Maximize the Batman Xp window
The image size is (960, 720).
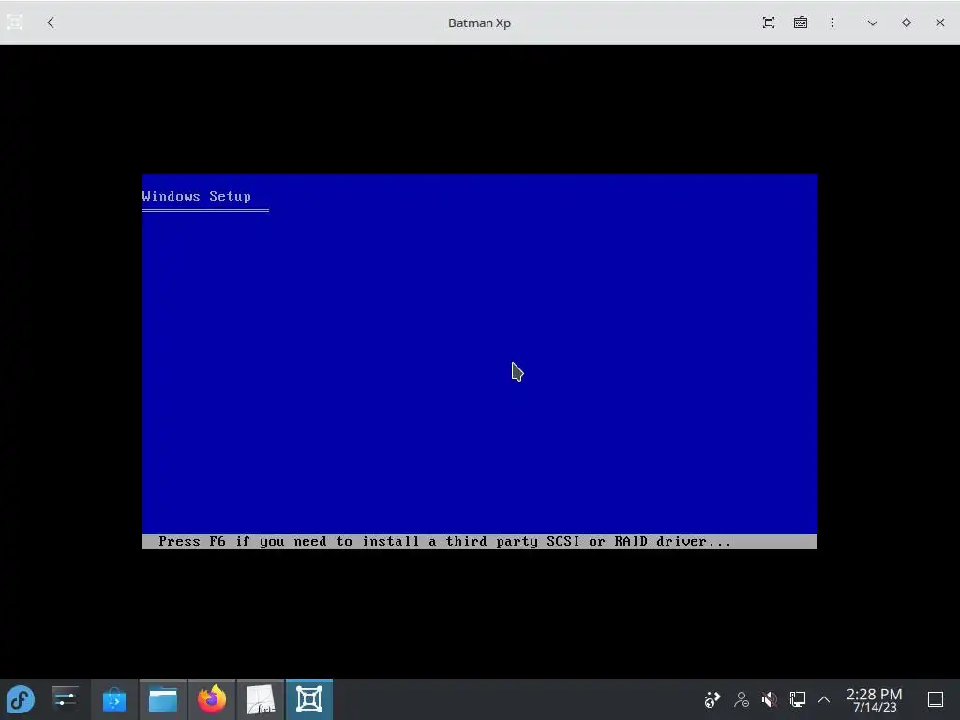(x=907, y=22)
